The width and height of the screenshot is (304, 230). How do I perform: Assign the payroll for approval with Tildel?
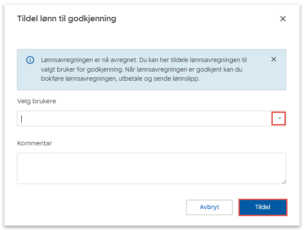[263, 207]
